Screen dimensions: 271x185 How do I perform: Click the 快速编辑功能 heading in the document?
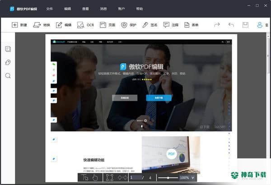click(94, 160)
